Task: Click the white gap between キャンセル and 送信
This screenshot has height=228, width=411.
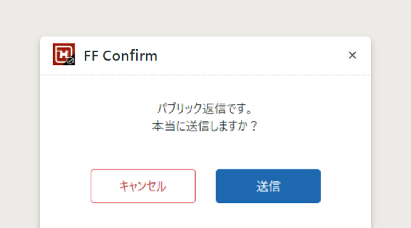Action: pyautogui.click(x=205, y=186)
